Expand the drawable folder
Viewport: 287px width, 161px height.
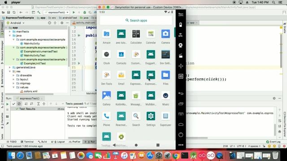pyautogui.click(x=13, y=76)
